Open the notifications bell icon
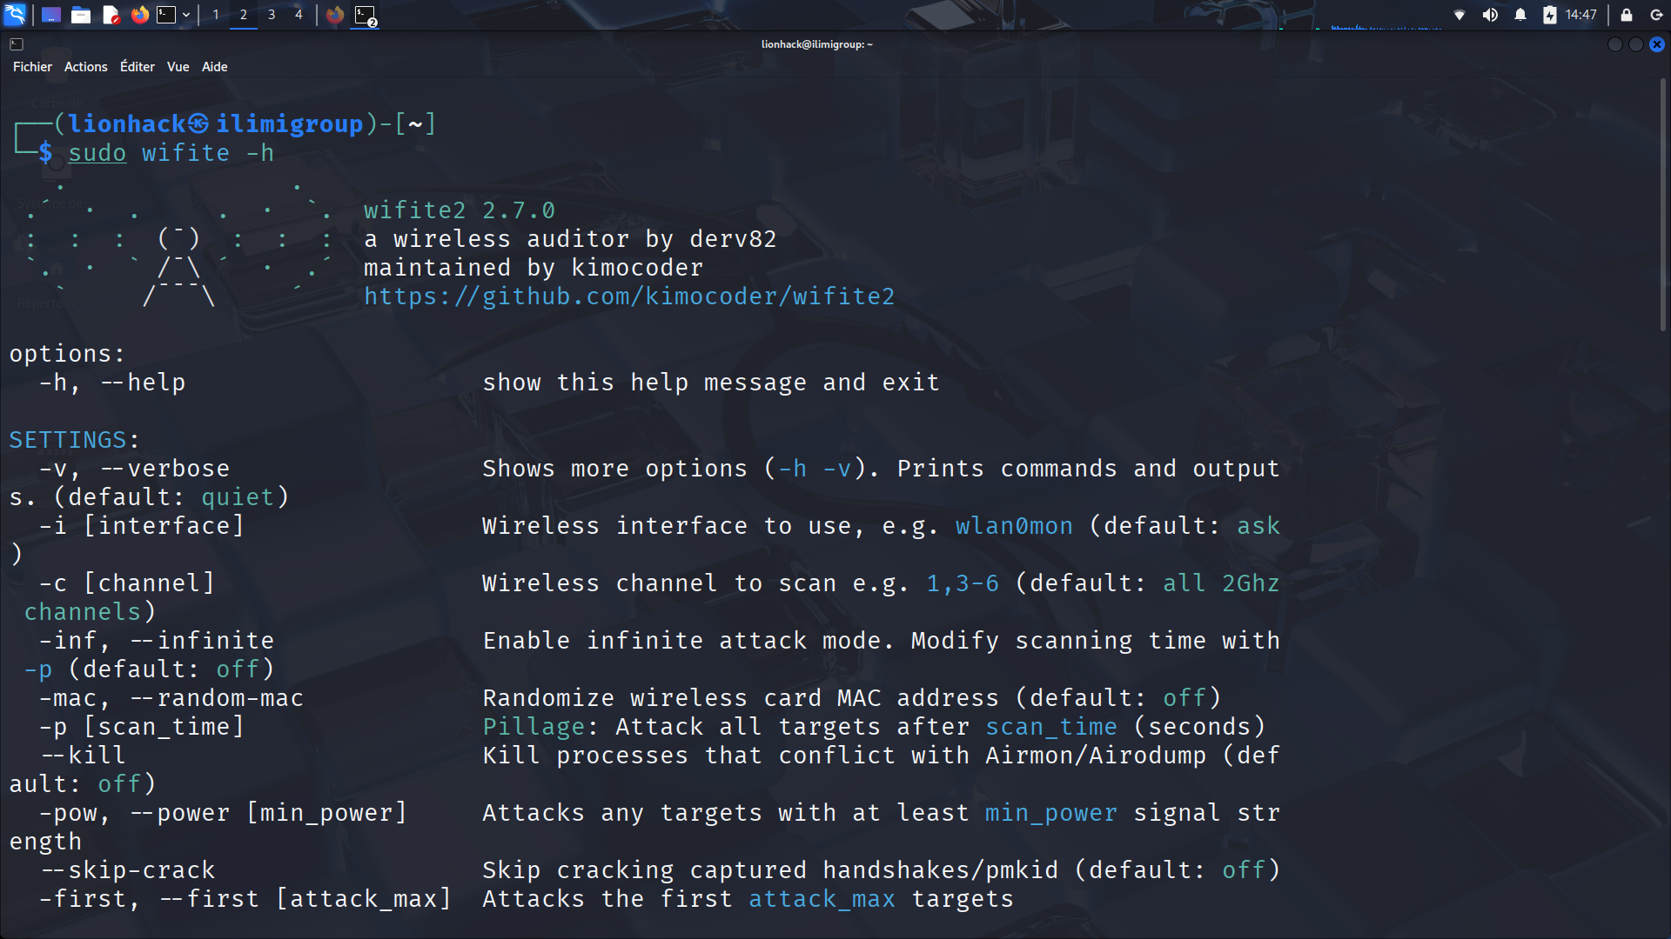 [x=1520, y=15]
